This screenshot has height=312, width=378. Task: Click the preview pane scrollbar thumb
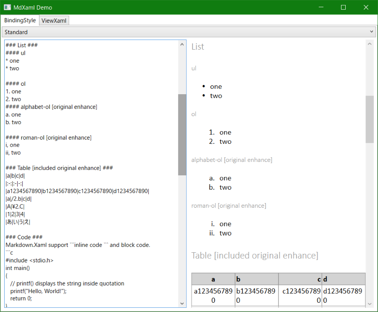369,119
